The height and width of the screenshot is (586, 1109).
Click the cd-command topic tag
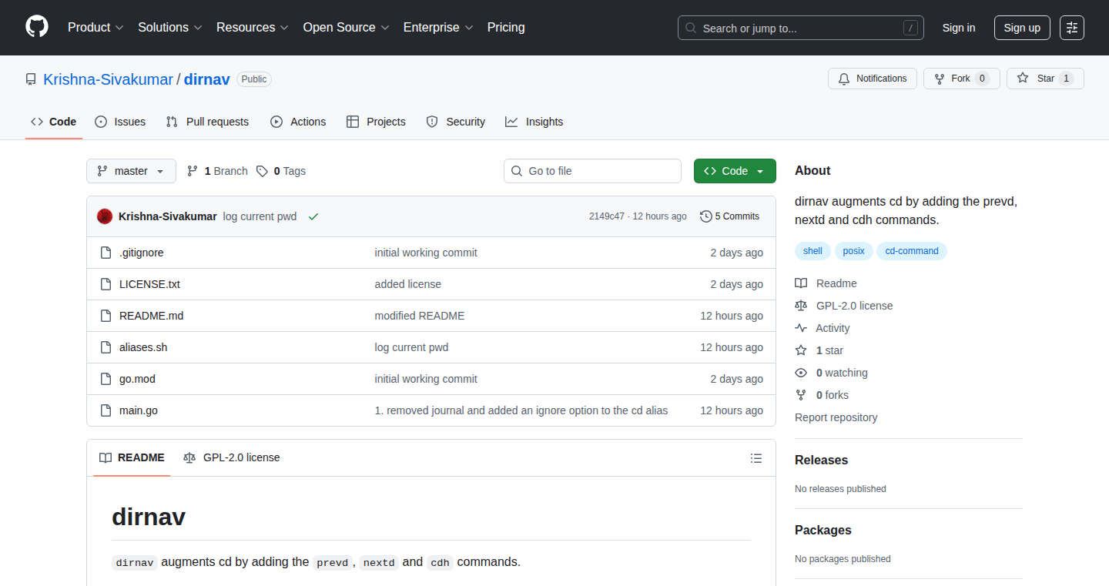pyautogui.click(x=912, y=251)
